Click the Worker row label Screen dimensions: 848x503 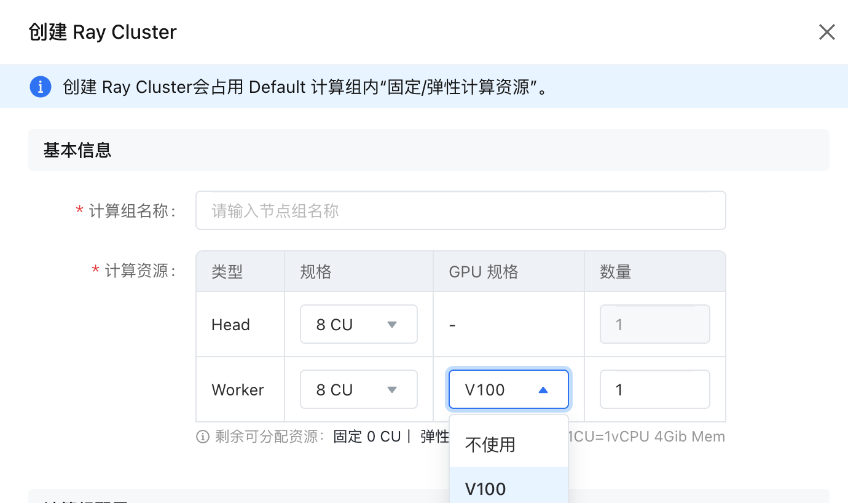tap(238, 390)
